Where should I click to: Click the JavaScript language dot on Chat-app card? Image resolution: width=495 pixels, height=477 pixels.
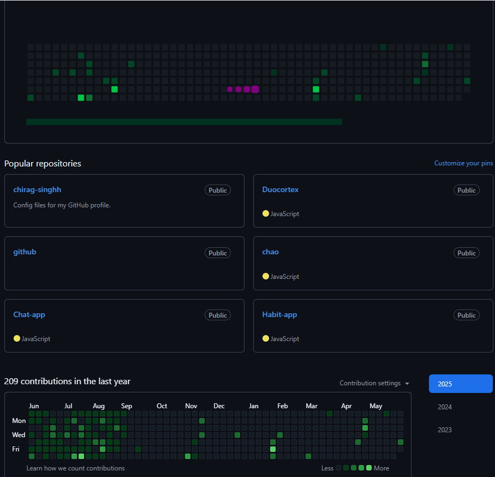tap(17, 339)
